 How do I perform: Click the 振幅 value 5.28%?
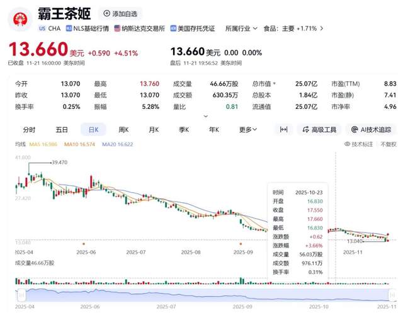click(x=150, y=106)
